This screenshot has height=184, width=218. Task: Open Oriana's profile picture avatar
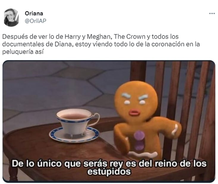tap(11, 18)
